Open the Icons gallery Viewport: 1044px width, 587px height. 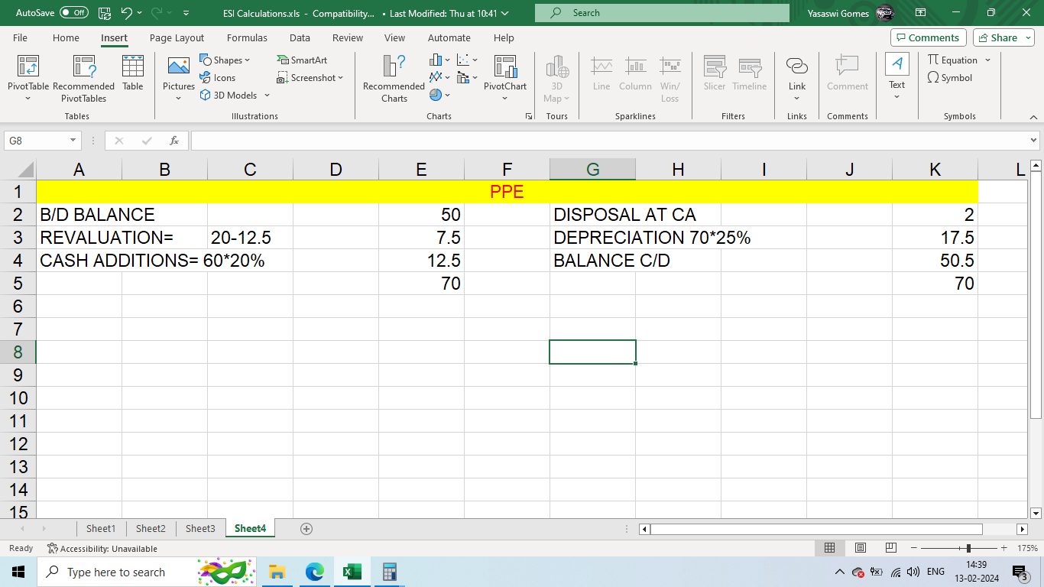206,78
